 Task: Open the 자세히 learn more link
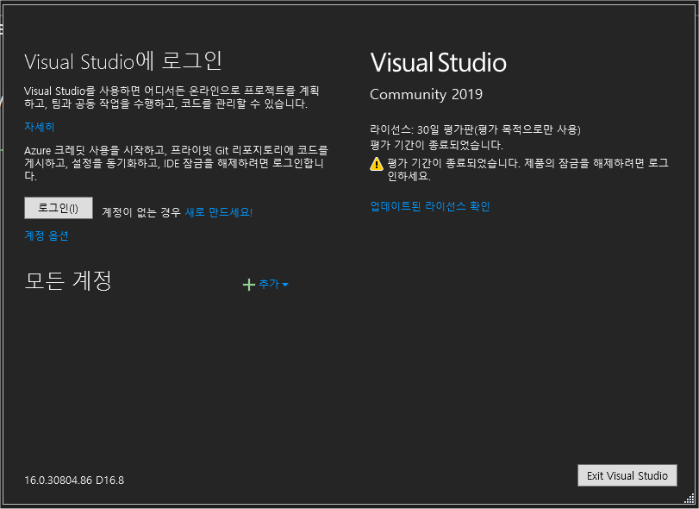tap(40, 127)
